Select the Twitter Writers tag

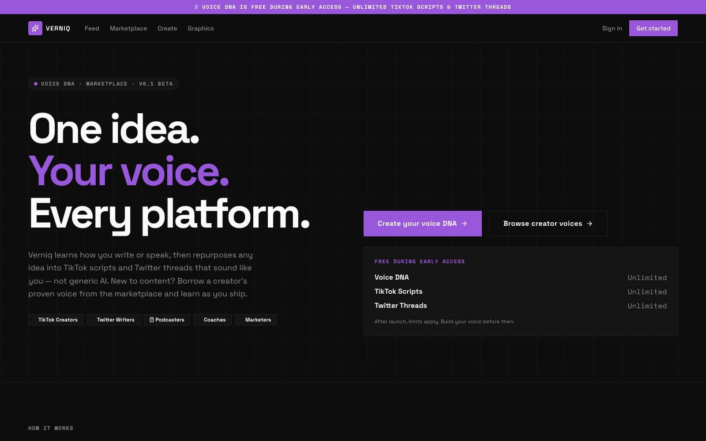(114, 320)
